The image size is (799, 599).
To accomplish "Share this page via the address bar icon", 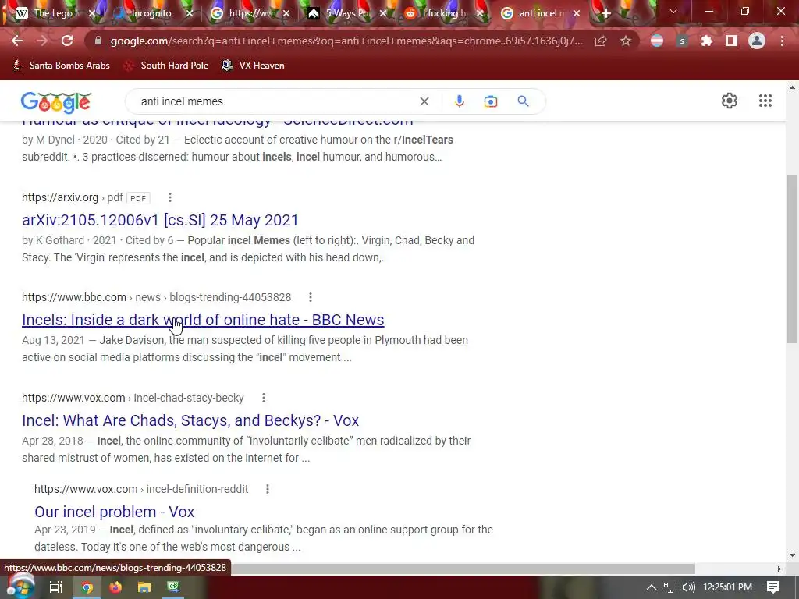I will click(x=601, y=41).
